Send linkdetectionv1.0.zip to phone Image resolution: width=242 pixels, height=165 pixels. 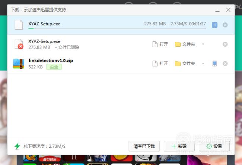click(214, 63)
